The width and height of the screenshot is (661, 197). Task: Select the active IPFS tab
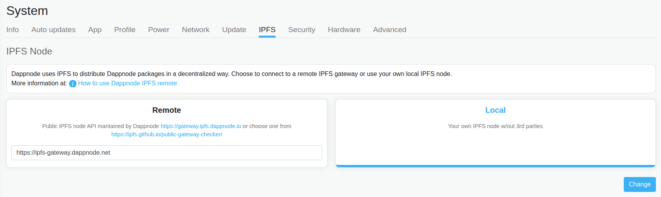coord(267,30)
